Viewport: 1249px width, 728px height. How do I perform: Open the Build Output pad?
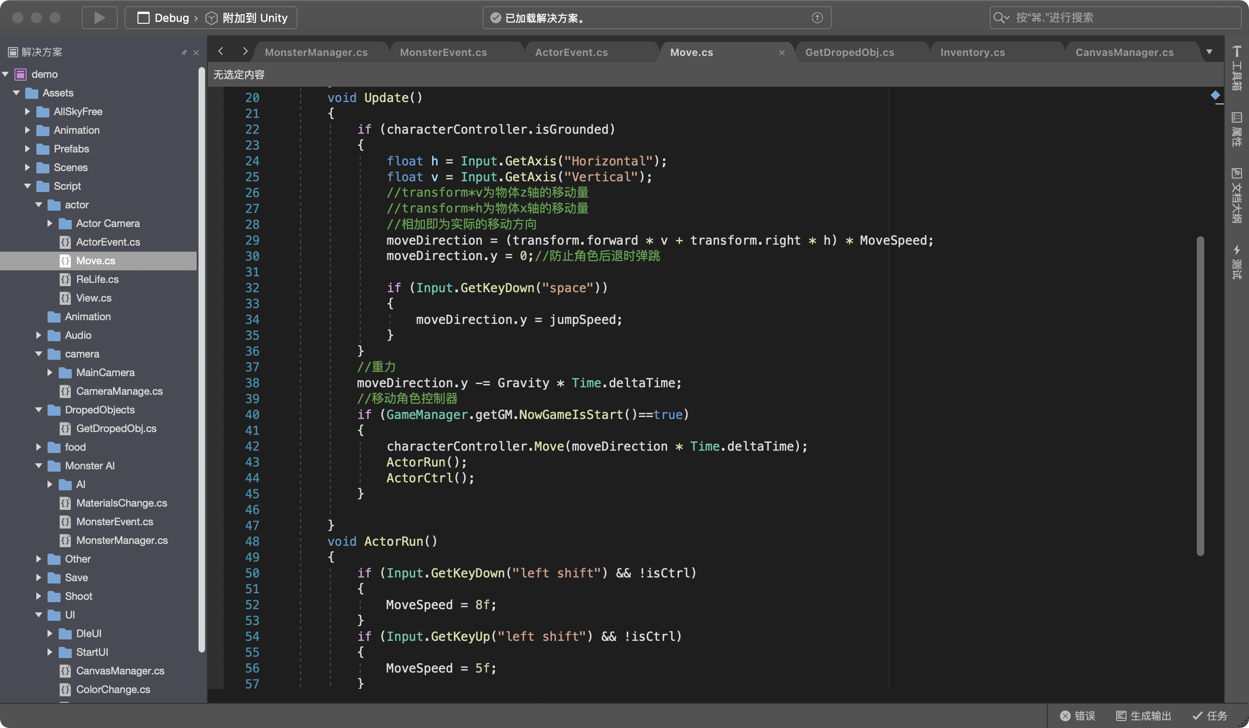point(1143,715)
